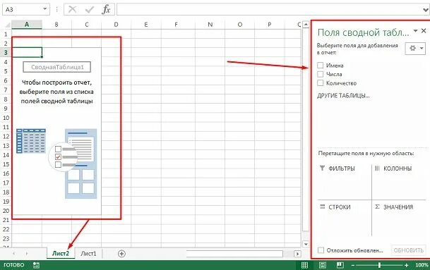The width and height of the screenshot is (430, 270).
Task: Switch to the Лист1 sheet tab
Action: 88,254
